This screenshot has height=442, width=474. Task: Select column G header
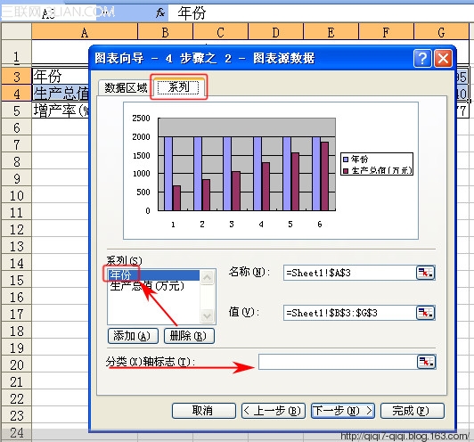point(441,32)
